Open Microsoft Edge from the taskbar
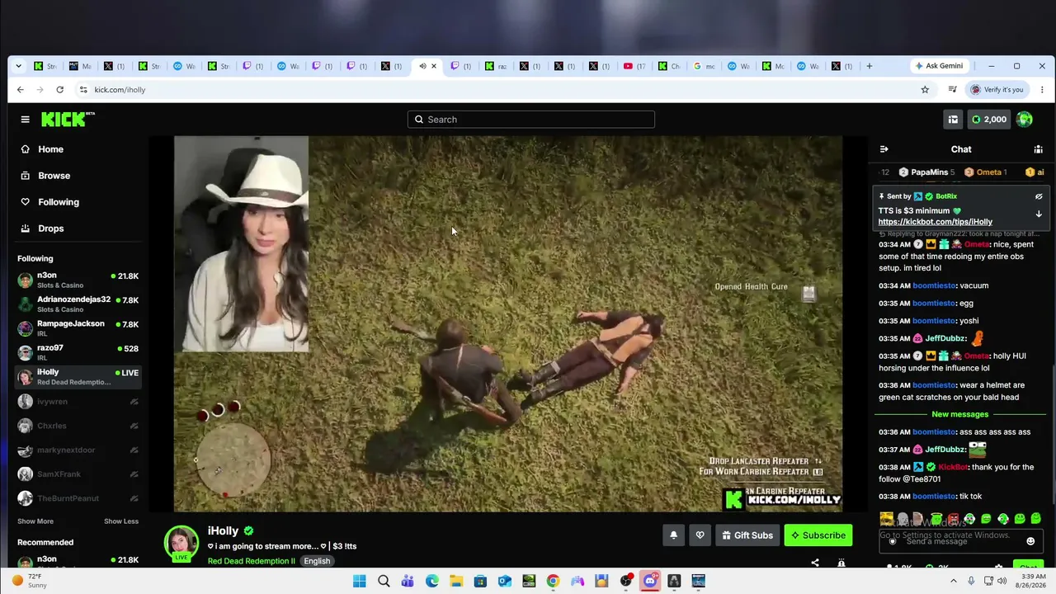The width and height of the screenshot is (1056, 594). [x=432, y=581]
